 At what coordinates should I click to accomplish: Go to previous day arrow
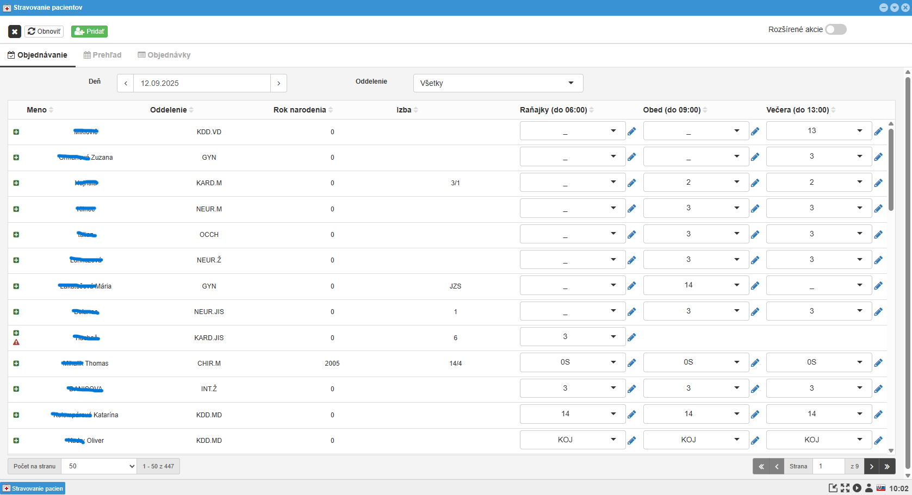[x=126, y=83]
